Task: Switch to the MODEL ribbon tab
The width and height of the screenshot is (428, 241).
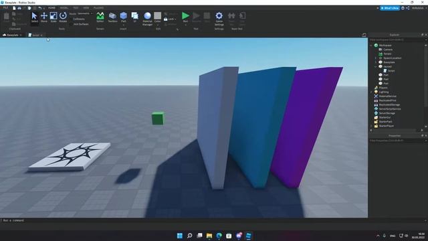Action: coord(64,8)
